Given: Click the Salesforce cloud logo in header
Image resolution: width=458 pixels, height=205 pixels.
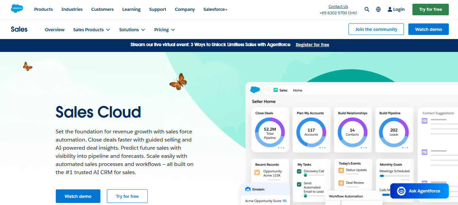Looking at the screenshot, I should coord(17,9).
